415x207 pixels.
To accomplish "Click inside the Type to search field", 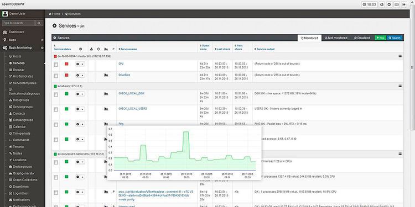I will [x=18, y=23].
